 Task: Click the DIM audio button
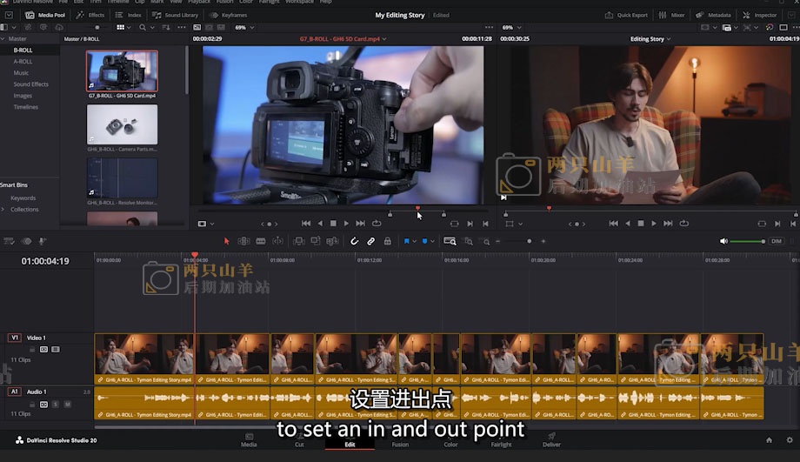tap(776, 241)
